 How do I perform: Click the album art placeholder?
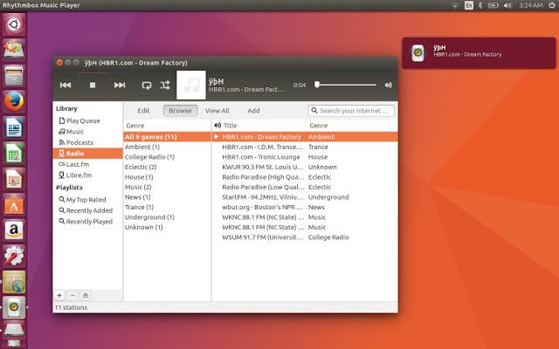coord(191,86)
